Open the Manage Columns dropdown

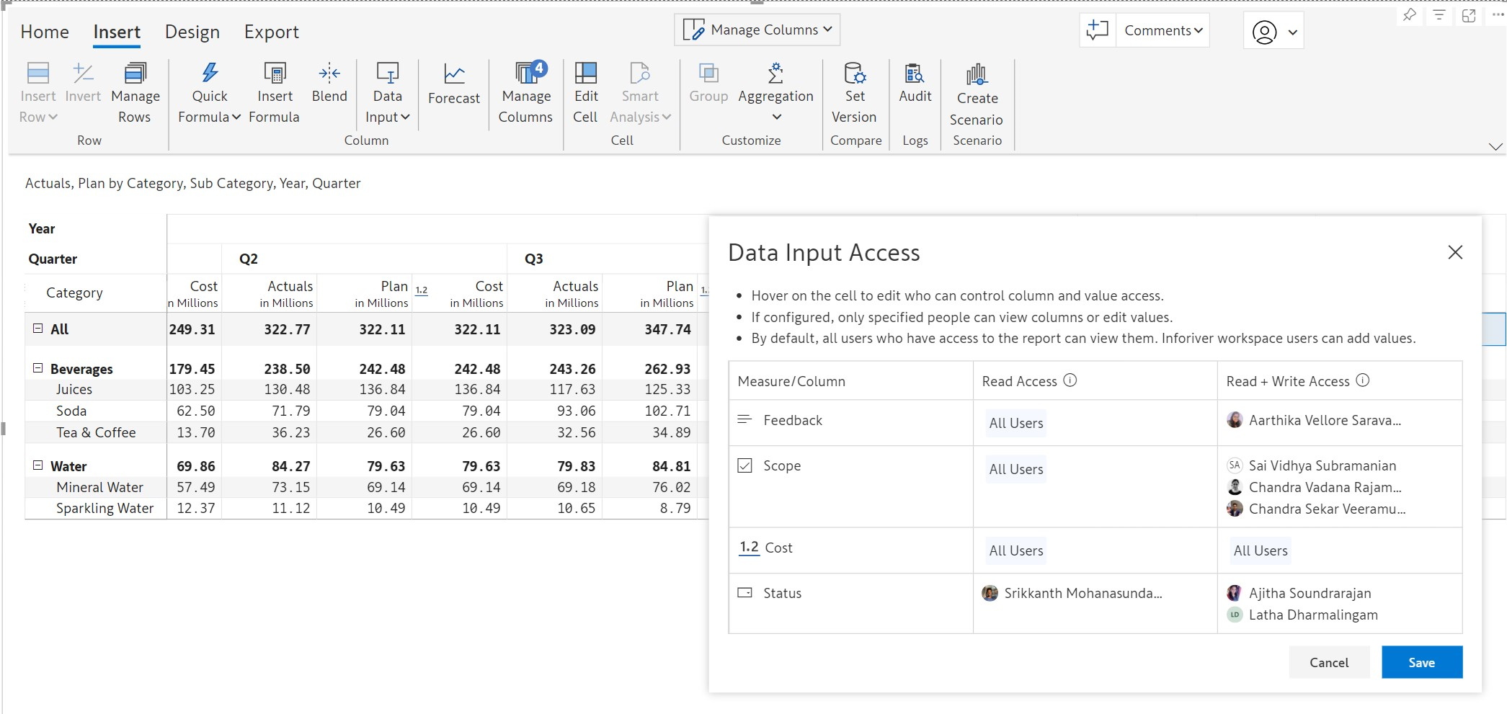click(x=757, y=30)
